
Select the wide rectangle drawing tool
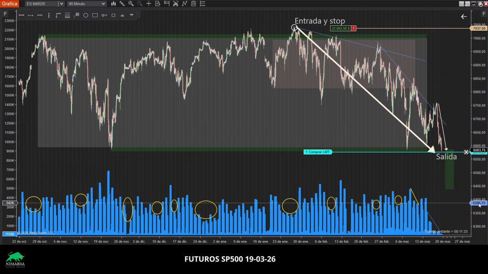95,15
